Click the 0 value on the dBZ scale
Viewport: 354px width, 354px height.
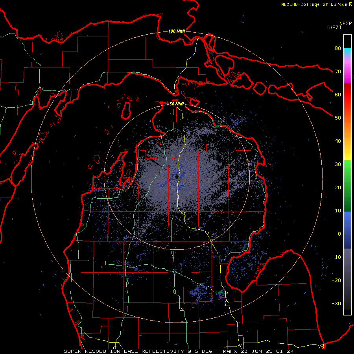coord(339,234)
